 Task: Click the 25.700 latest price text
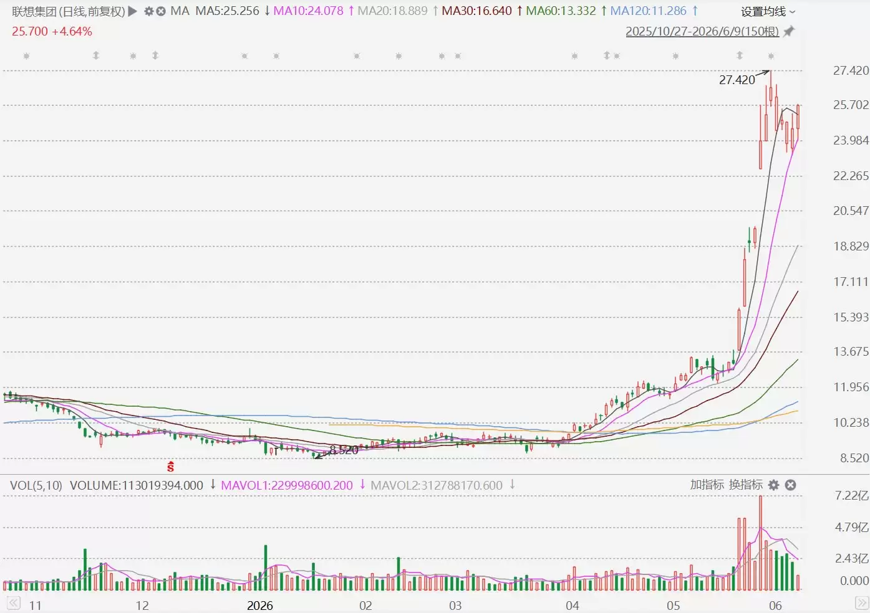(x=29, y=31)
